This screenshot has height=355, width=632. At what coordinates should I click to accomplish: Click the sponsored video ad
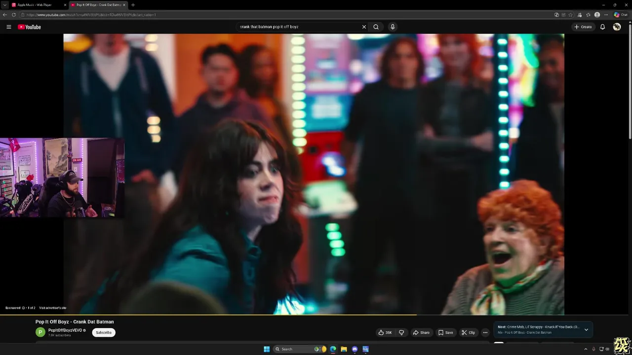pyautogui.click(x=314, y=174)
